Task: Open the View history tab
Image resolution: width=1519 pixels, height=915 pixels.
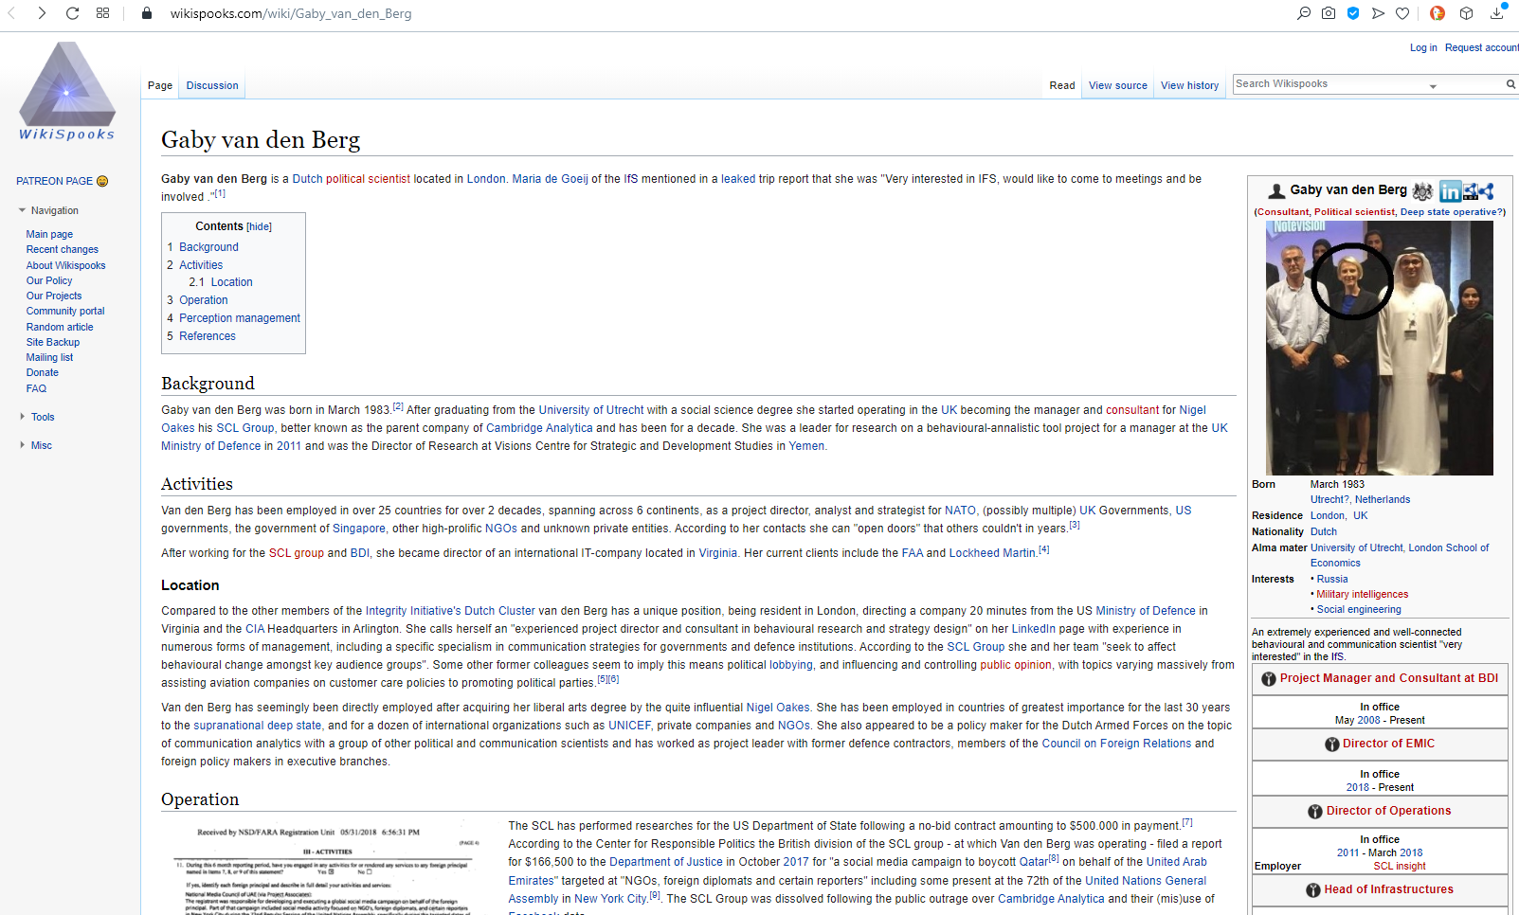Action: point(1190,85)
